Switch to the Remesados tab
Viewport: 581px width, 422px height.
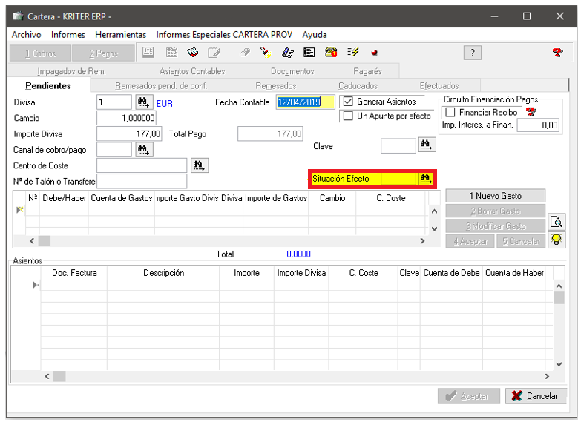pyautogui.click(x=276, y=86)
